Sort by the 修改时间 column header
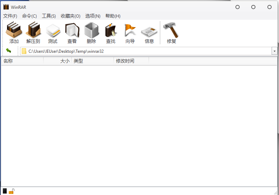This screenshot has height=195, width=279. (x=131, y=61)
